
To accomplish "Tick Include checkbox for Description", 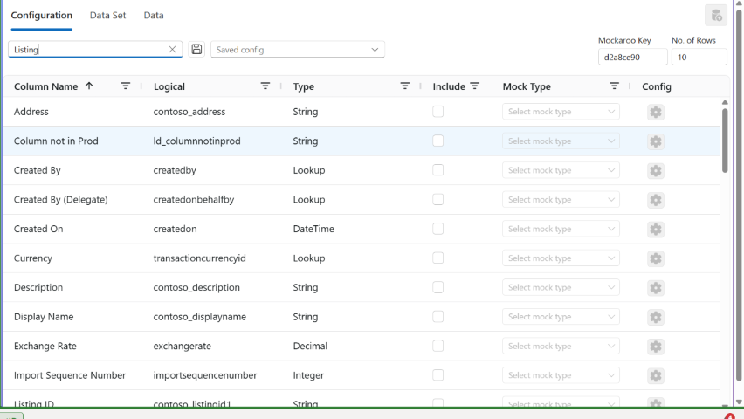I will [x=438, y=287].
